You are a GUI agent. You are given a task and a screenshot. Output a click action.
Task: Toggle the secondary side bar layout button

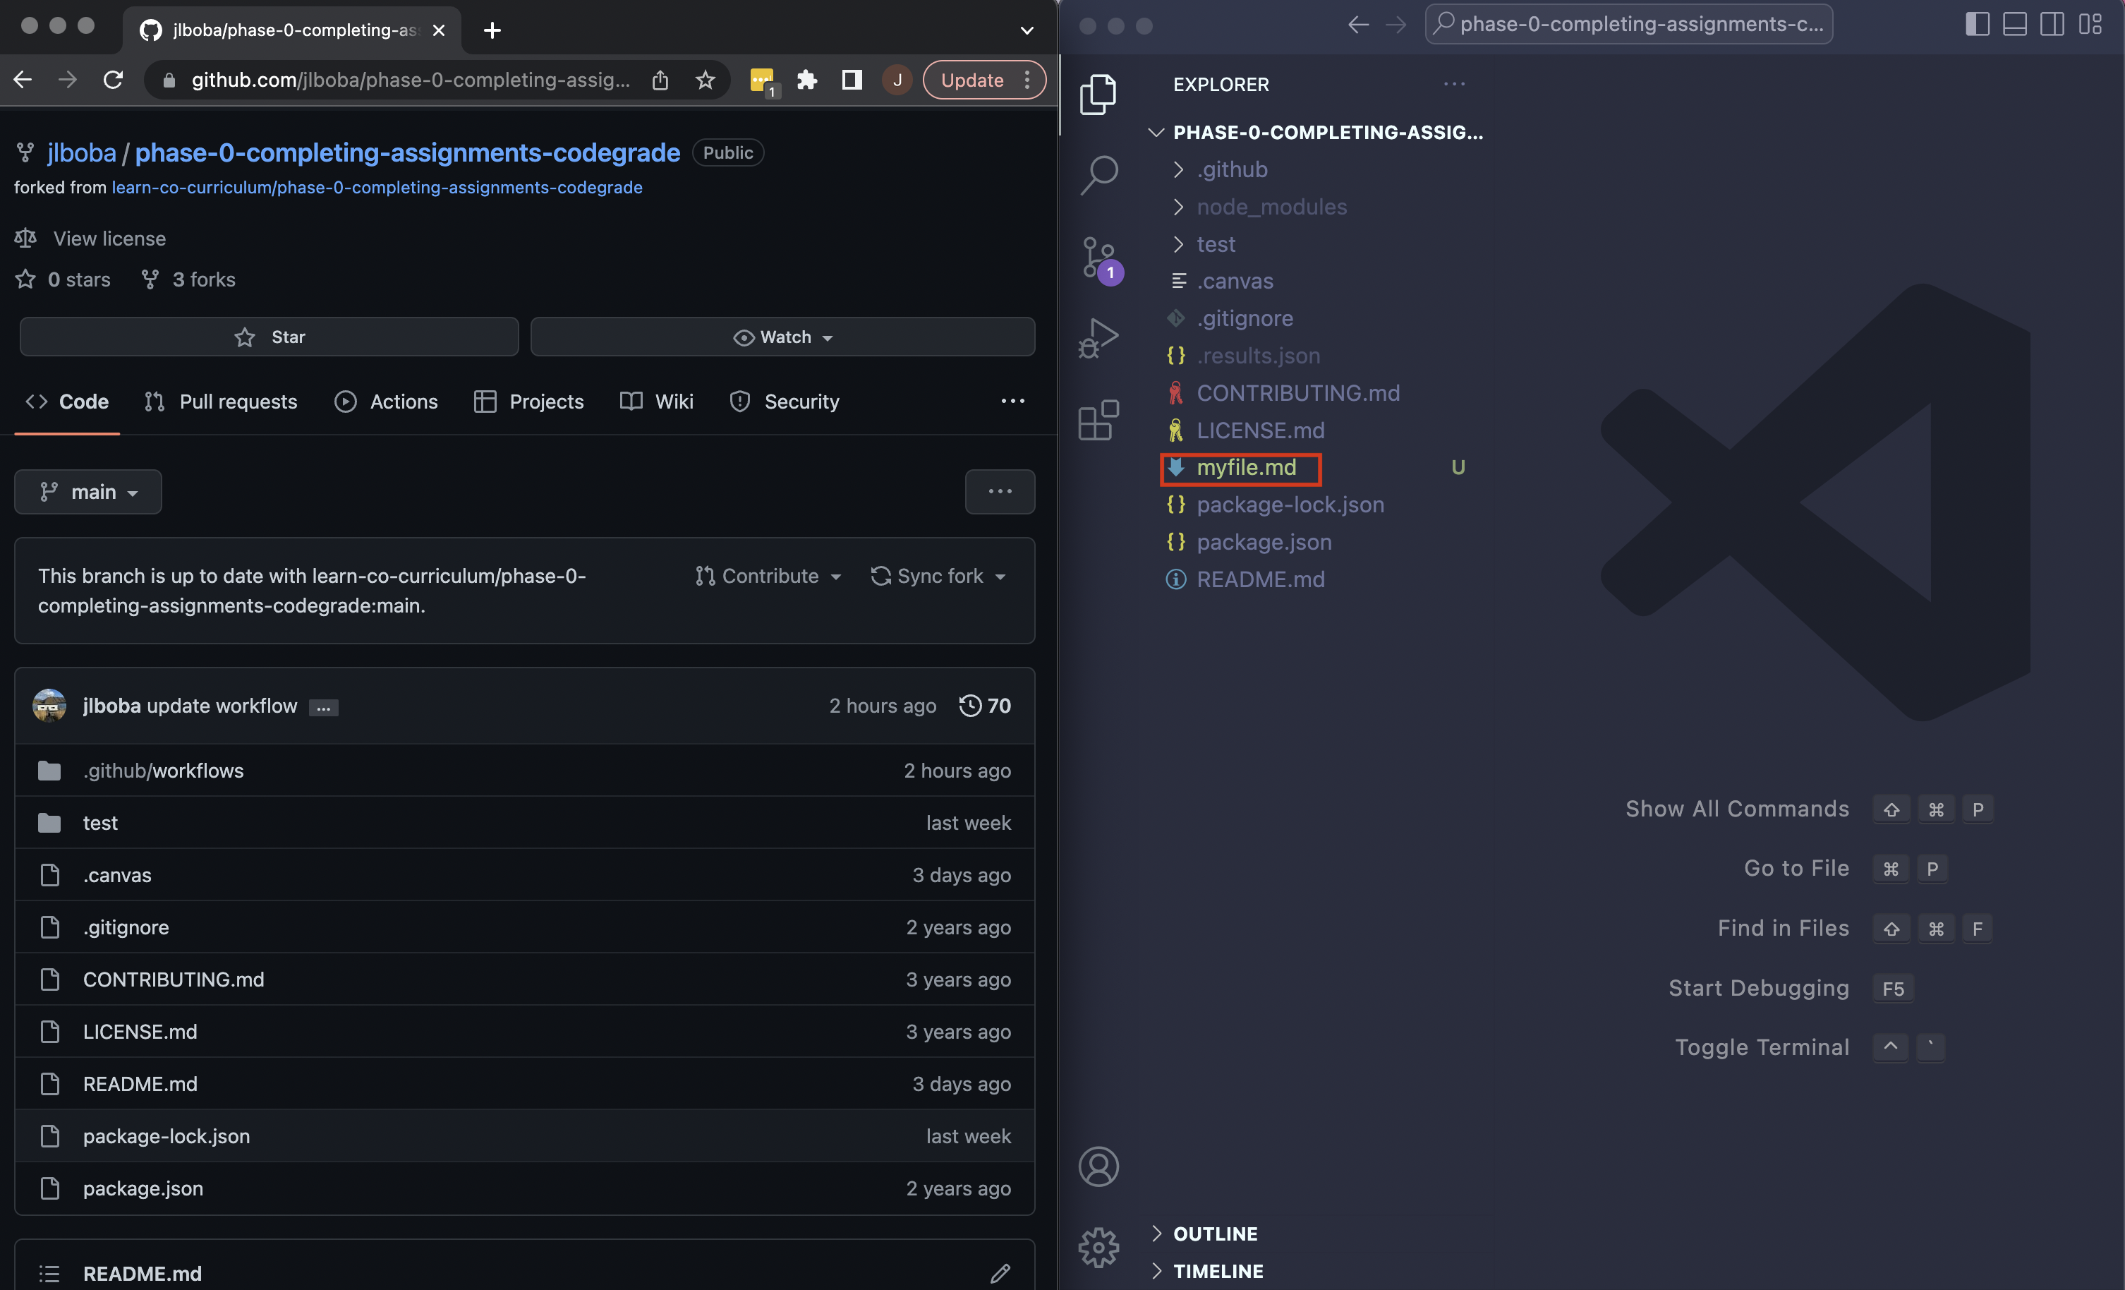tap(2052, 24)
